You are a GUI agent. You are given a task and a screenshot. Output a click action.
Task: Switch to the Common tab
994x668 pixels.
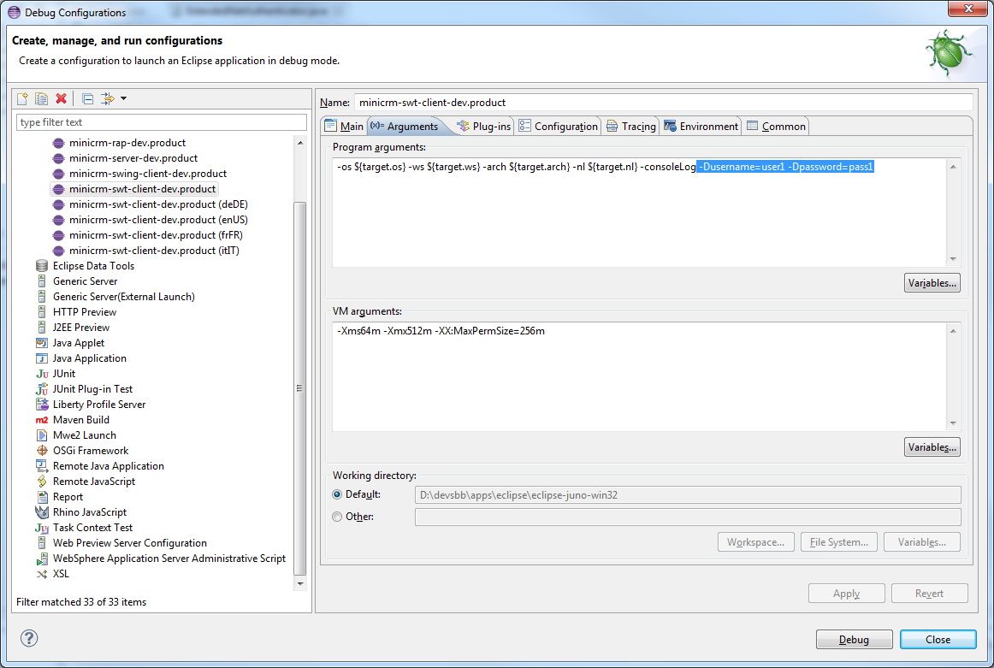[x=776, y=126]
